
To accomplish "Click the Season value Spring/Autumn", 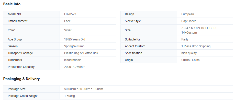I will pos(74,46).
